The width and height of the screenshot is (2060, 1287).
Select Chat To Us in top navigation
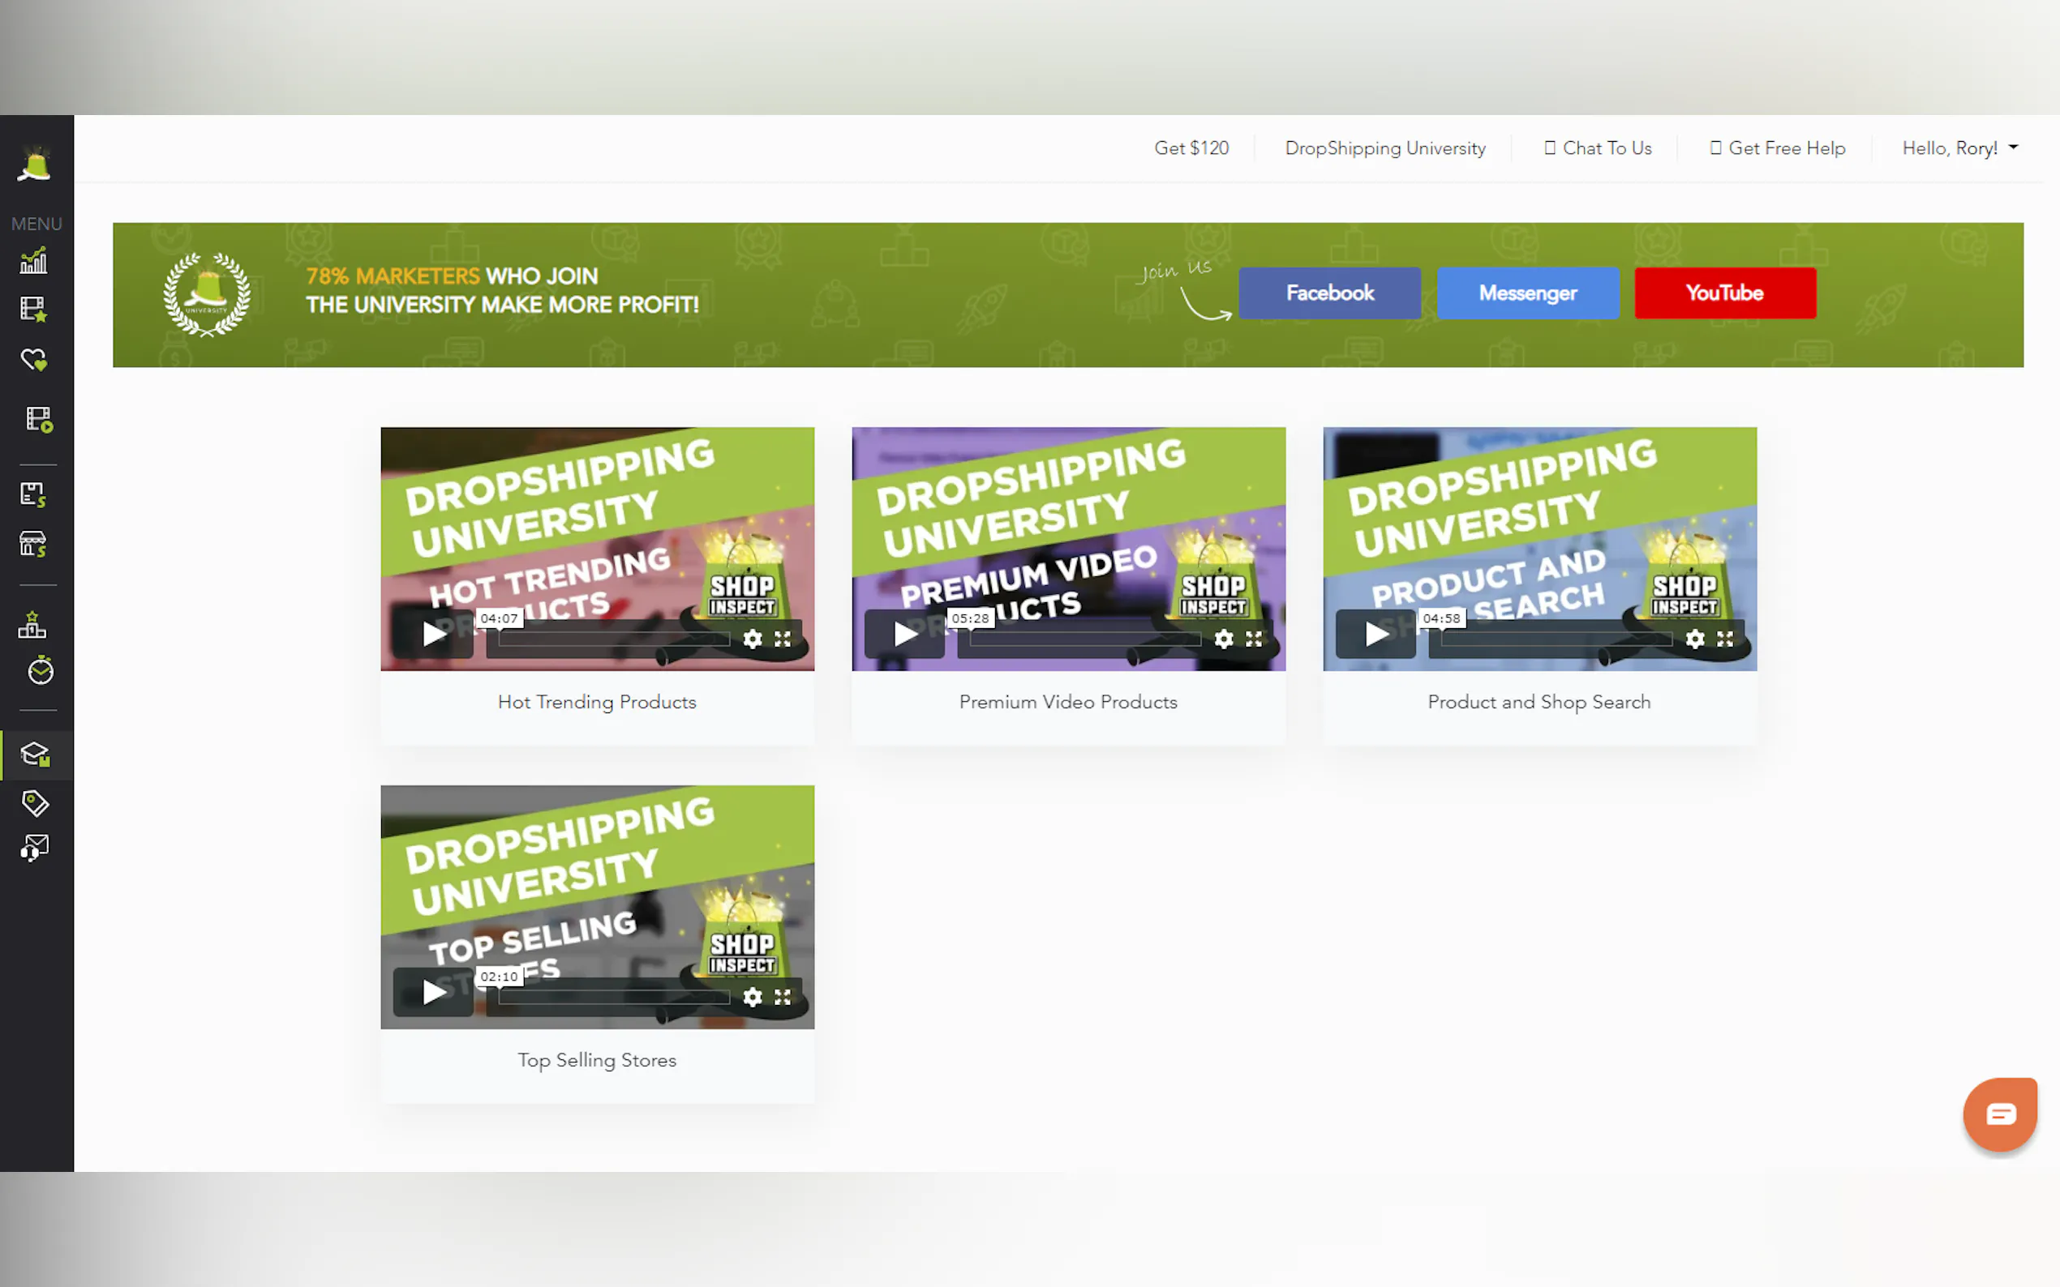tap(1598, 148)
